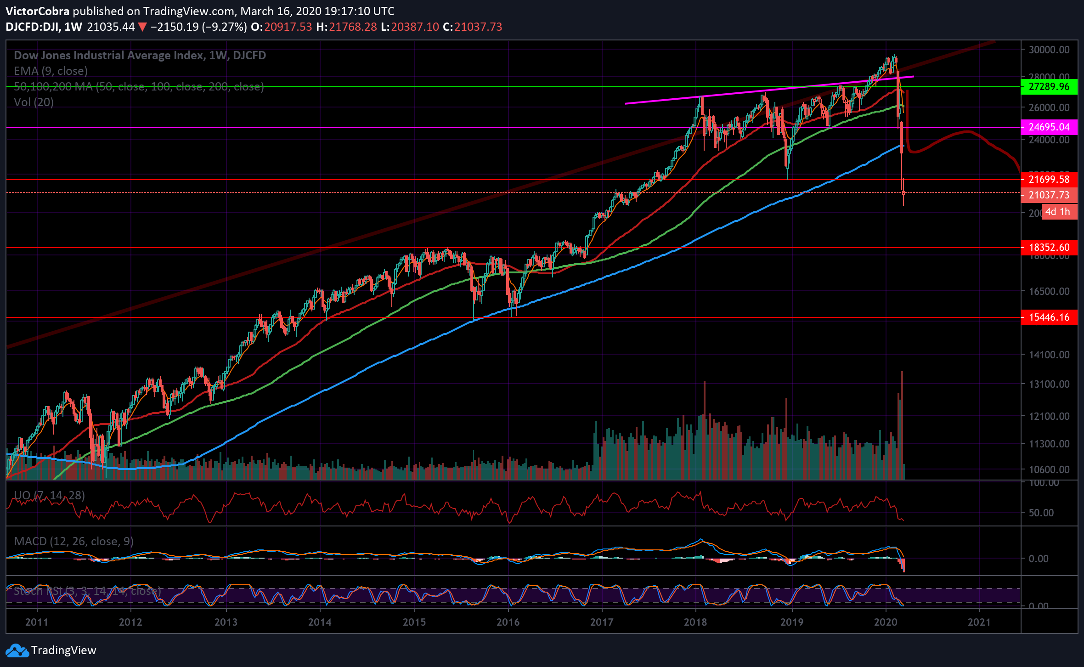
Task: Click the 12100.00 price axis tick
Action: point(1049,416)
